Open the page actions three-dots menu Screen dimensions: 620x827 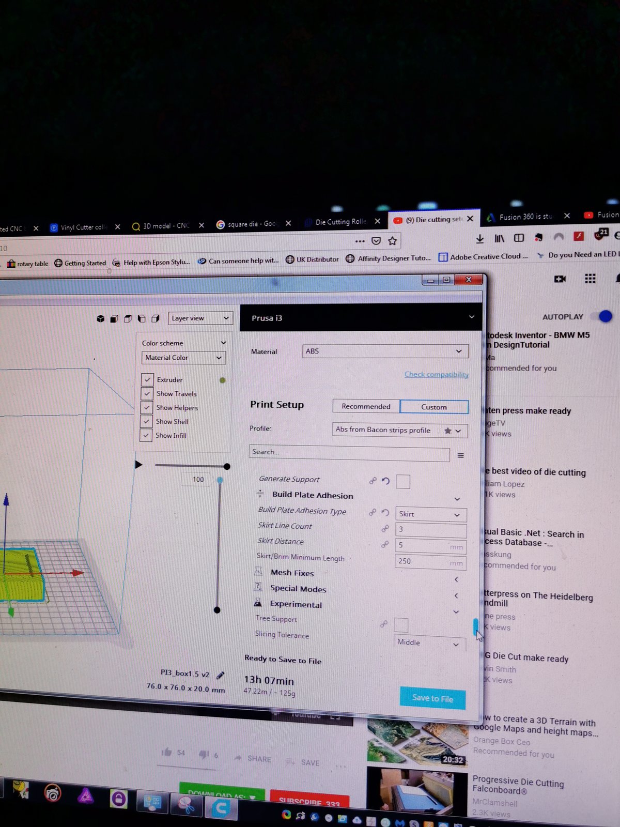point(360,241)
